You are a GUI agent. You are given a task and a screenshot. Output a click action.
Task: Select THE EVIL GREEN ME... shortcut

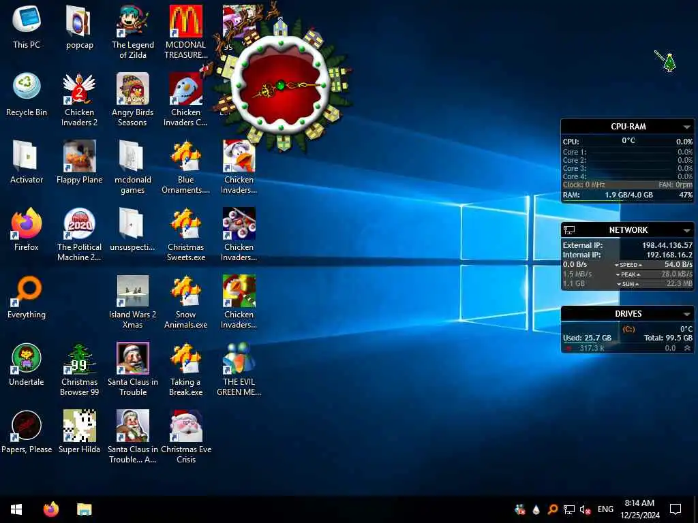tap(239, 370)
